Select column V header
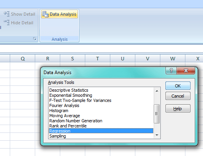 point(148,58)
